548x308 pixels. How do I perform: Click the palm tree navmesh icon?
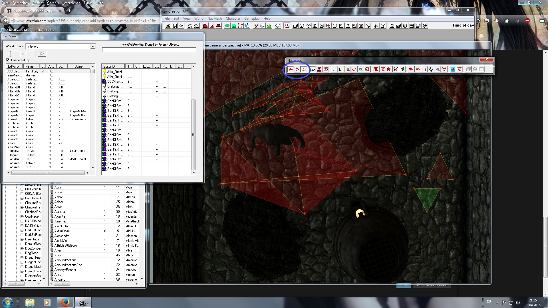click(x=402, y=69)
